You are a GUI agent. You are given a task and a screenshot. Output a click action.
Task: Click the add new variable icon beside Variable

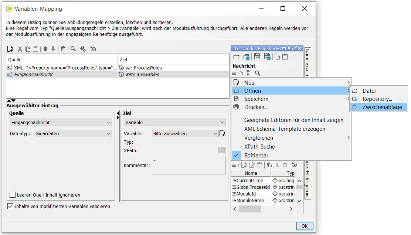(x=222, y=133)
